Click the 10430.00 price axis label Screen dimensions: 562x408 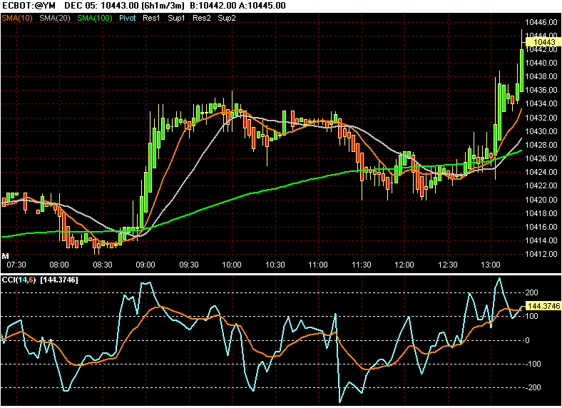pyautogui.click(x=541, y=131)
